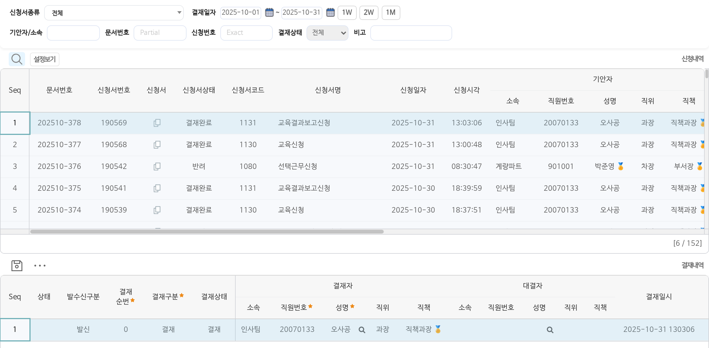This screenshot has height=348, width=709.
Task: Click the horizontal scrollbar of request grid
Action: (207, 232)
